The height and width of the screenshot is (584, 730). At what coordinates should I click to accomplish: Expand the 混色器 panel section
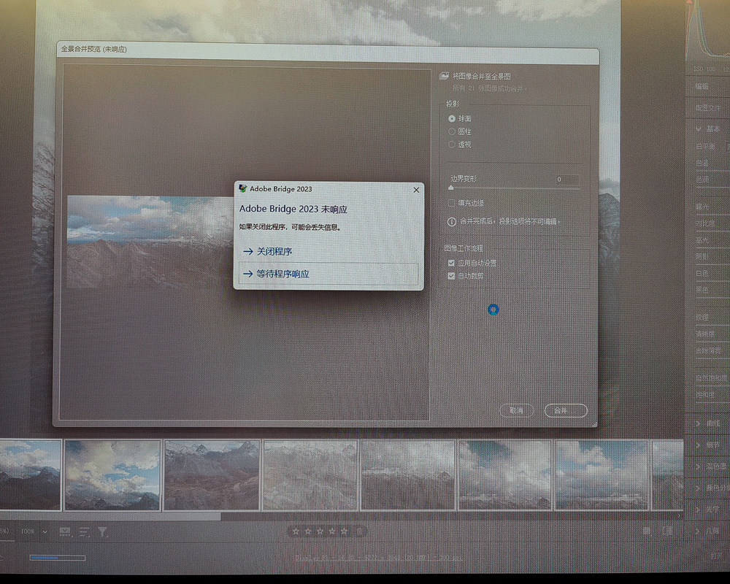click(699, 466)
